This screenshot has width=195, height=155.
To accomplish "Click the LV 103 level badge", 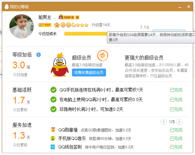I will click(45, 25).
